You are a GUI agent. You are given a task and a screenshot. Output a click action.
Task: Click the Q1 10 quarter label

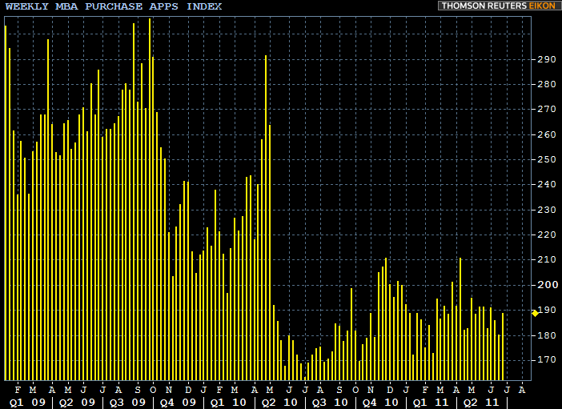[x=228, y=402]
